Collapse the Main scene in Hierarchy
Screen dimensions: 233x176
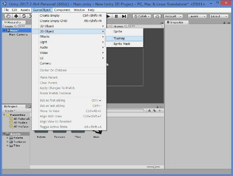coord(4,31)
